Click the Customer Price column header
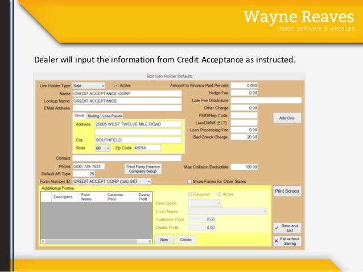Image resolution: width=363 pixels, height=272 pixels. [115, 197]
